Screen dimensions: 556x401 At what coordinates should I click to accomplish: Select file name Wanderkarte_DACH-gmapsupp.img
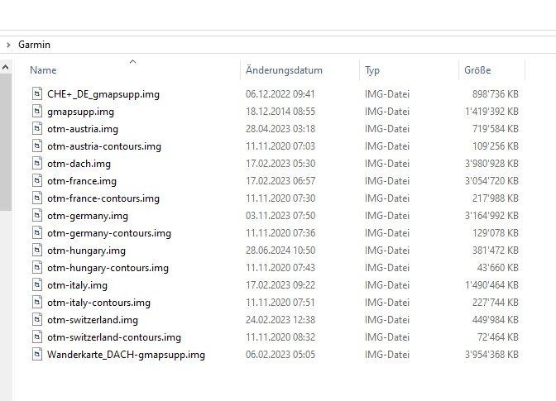(126, 355)
